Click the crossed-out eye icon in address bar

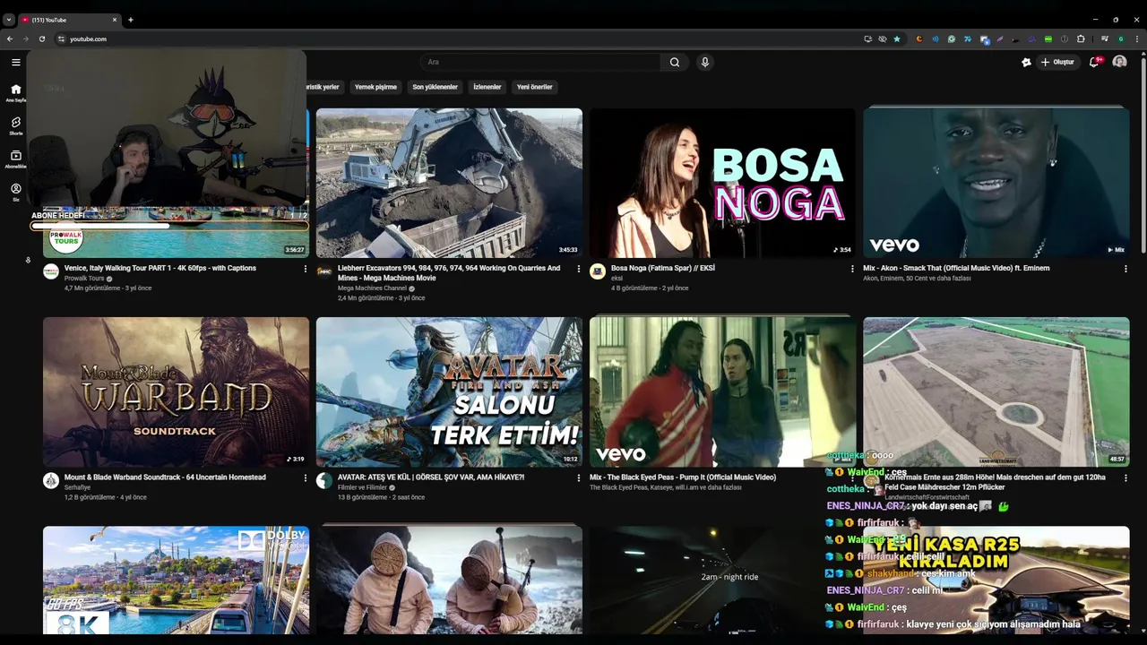coord(883,39)
